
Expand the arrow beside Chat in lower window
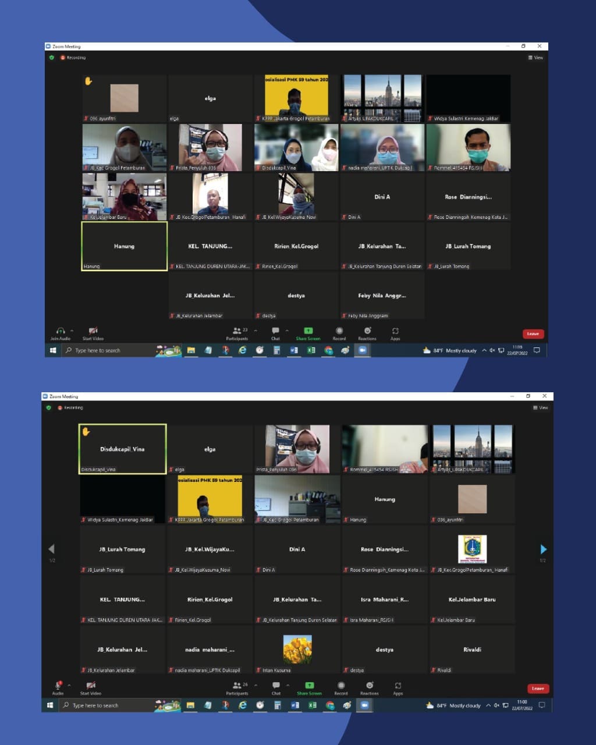pyautogui.click(x=288, y=686)
